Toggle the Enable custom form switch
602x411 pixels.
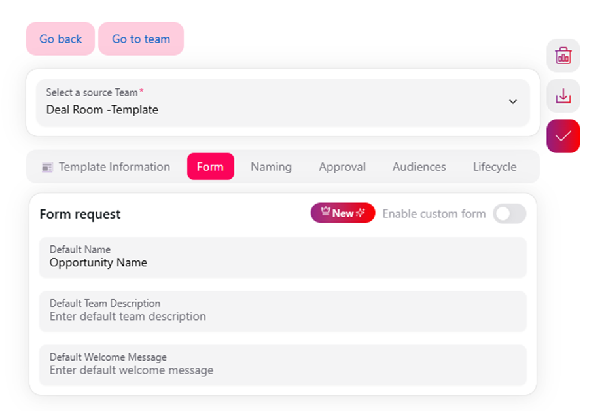[510, 213]
